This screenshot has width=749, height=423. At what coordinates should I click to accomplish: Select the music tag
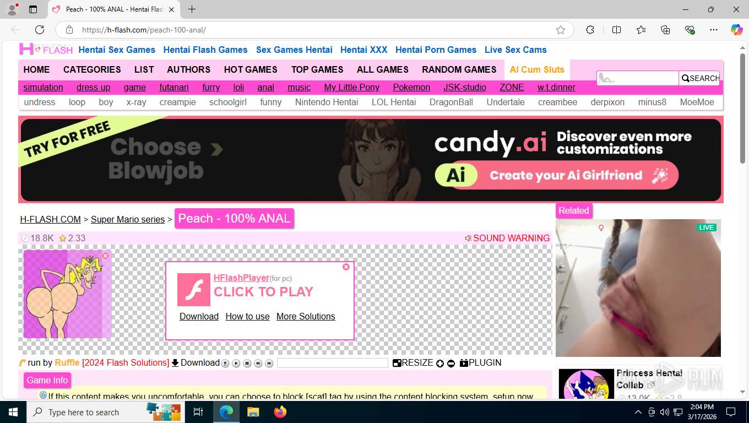click(299, 87)
